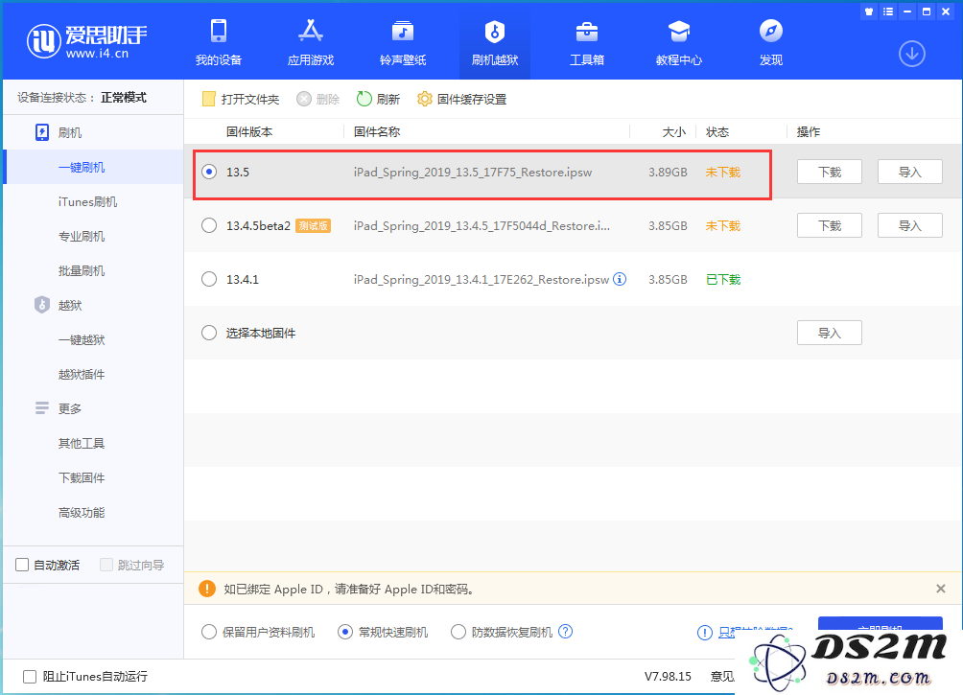Viewport: 963px width, 695px height.
Task: Open 教程中心 tutorial center
Action: tap(679, 42)
